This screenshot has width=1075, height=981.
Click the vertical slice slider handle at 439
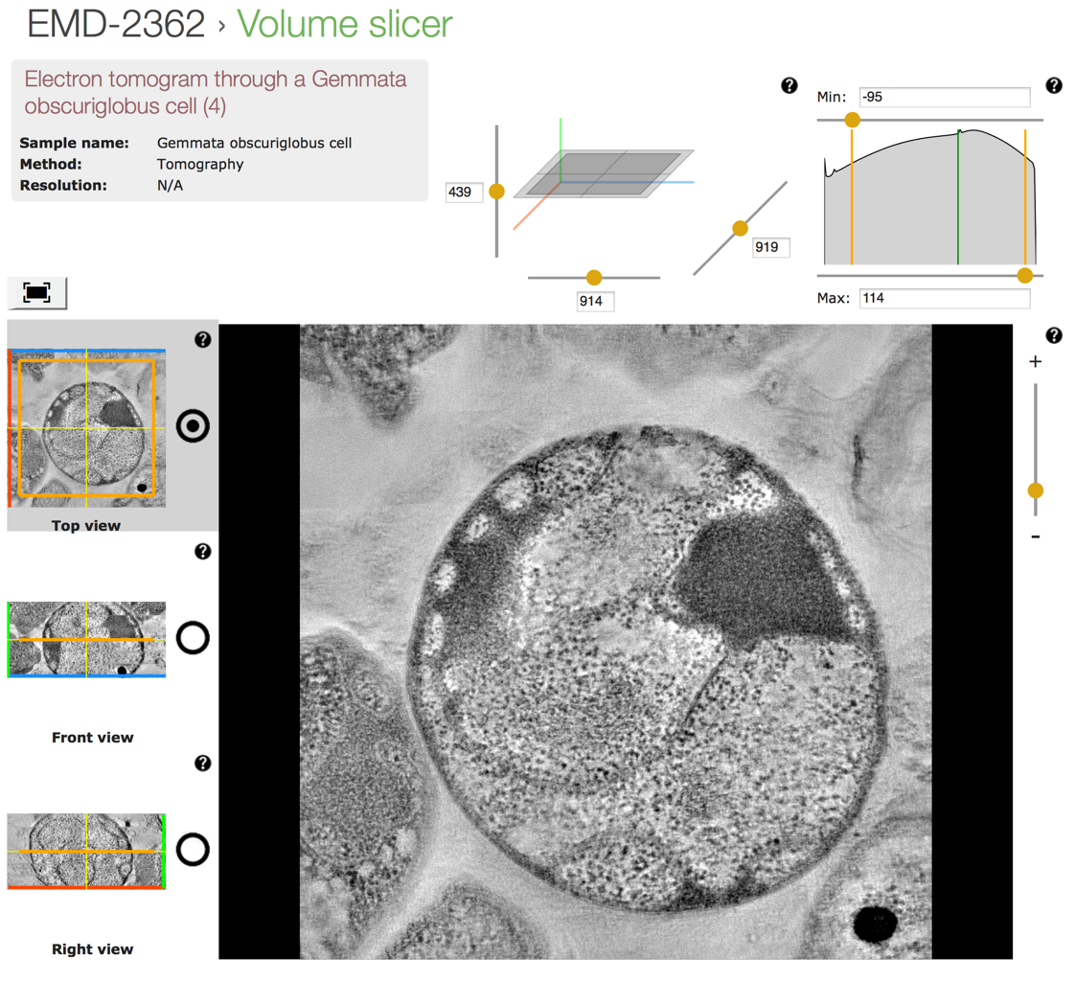(x=496, y=192)
